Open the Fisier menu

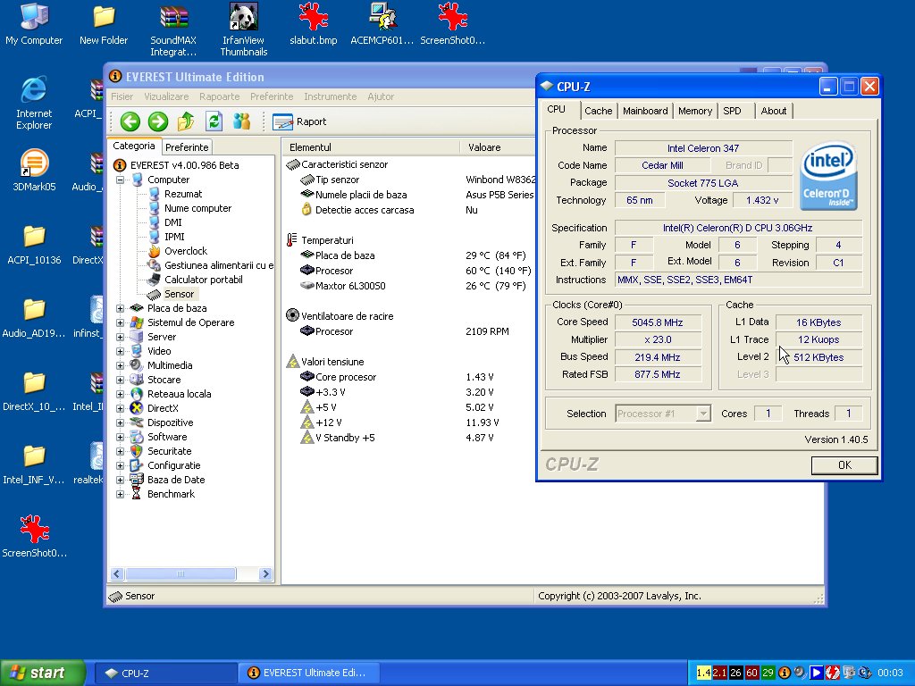122,96
